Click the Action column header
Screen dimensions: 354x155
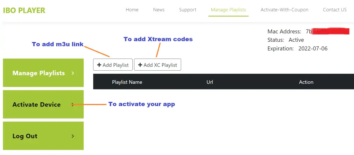pos(306,82)
